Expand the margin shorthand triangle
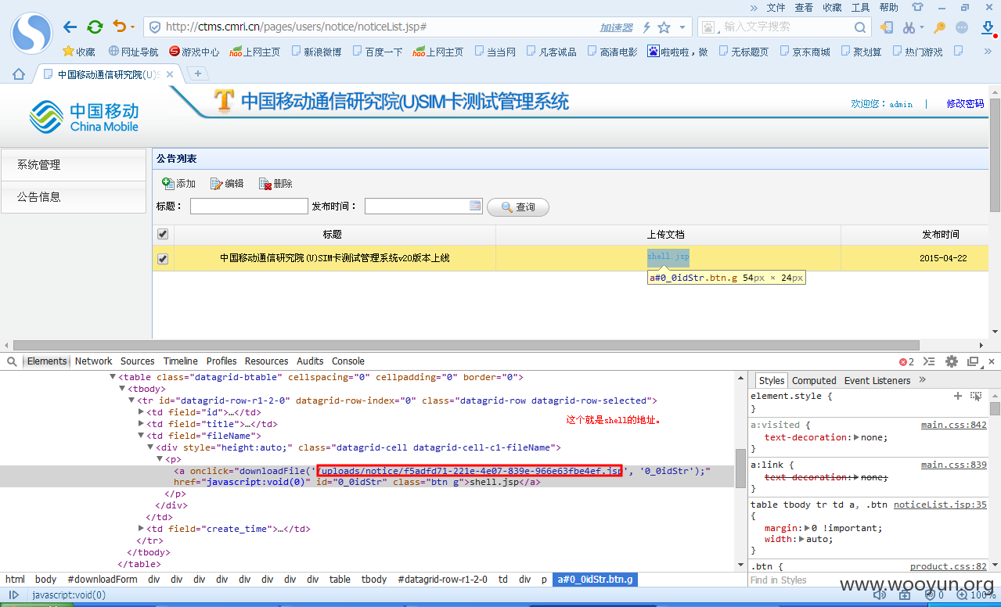This screenshot has width=1001, height=607. tap(807, 528)
